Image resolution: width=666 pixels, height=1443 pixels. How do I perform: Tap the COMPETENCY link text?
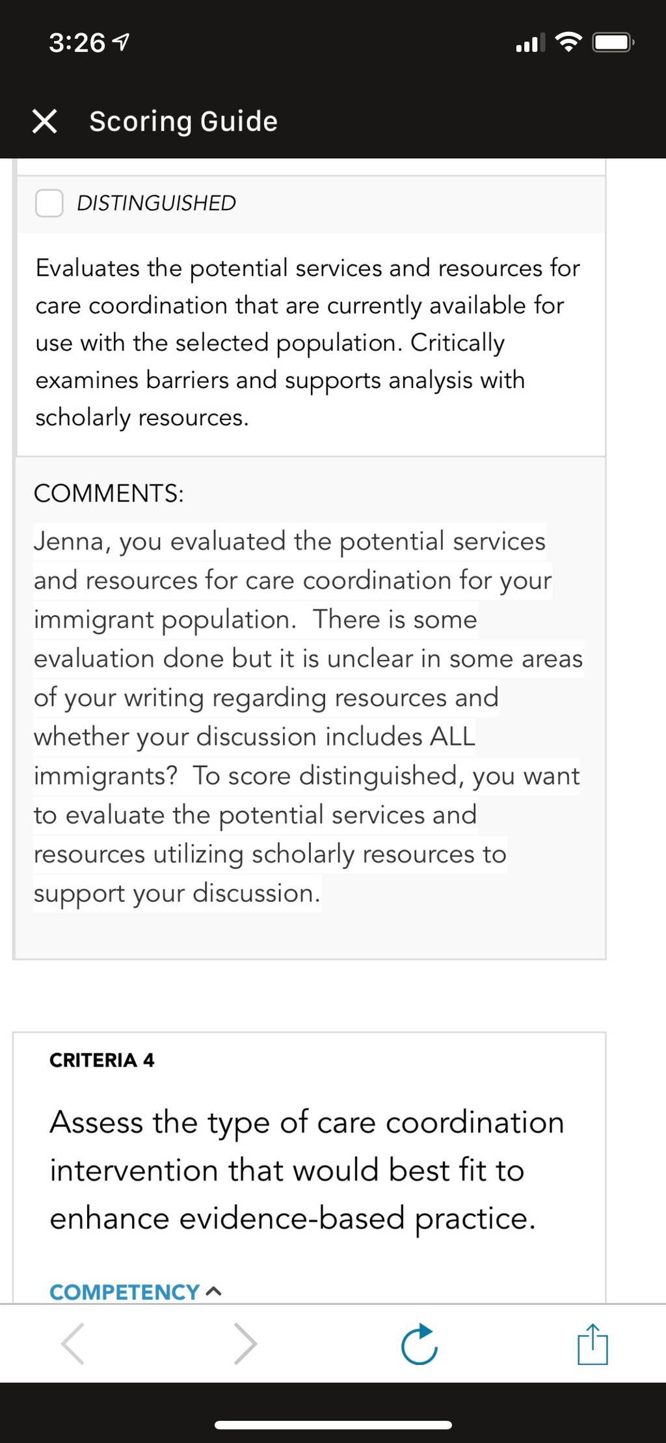tap(124, 1292)
